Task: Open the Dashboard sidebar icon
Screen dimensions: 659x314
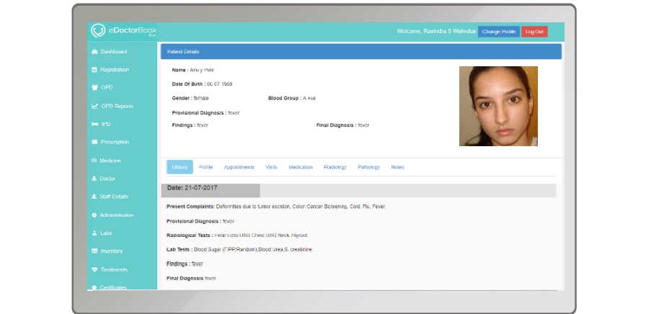Action: pos(94,52)
